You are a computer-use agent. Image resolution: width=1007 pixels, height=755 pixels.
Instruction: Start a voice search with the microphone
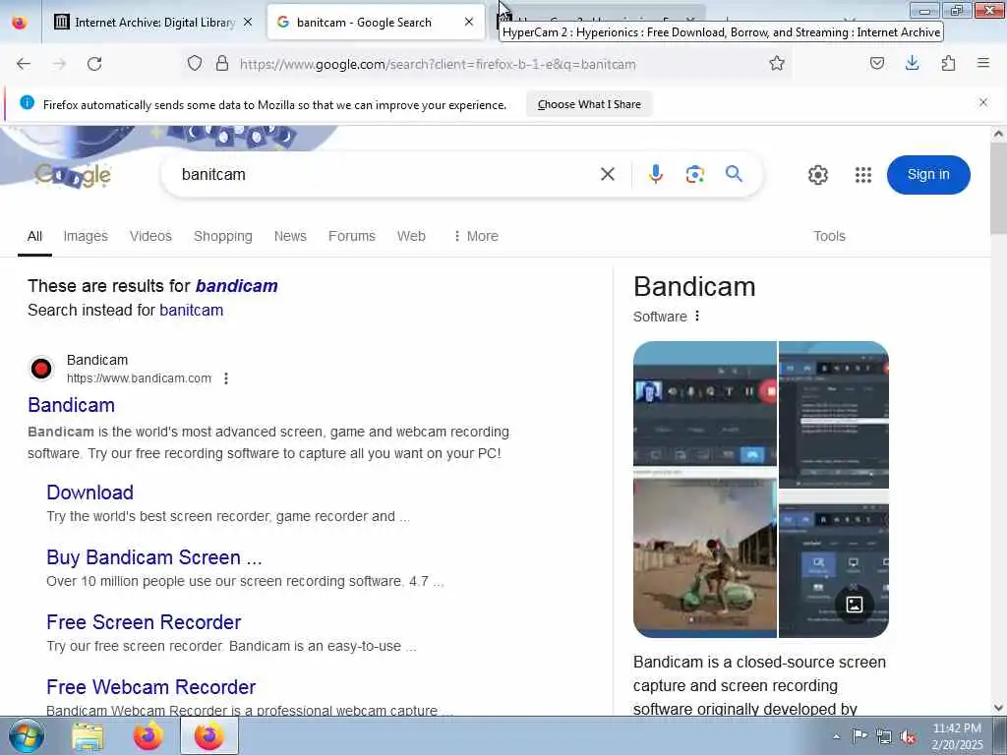pos(655,174)
